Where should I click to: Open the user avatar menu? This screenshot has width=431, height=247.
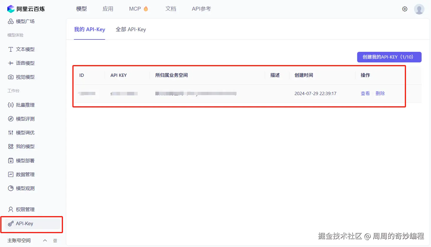419,9
